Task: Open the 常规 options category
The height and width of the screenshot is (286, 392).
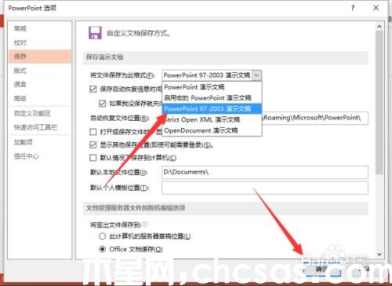Action: click(x=20, y=28)
